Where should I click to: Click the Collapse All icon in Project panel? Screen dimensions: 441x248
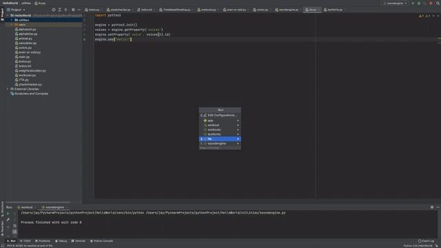click(x=65, y=10)
